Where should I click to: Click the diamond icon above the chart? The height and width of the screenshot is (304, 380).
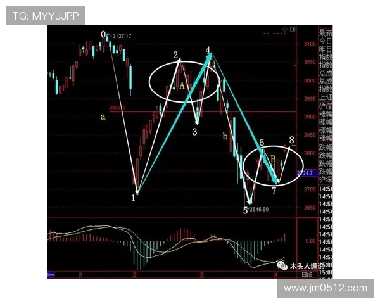tap(286, 29)
